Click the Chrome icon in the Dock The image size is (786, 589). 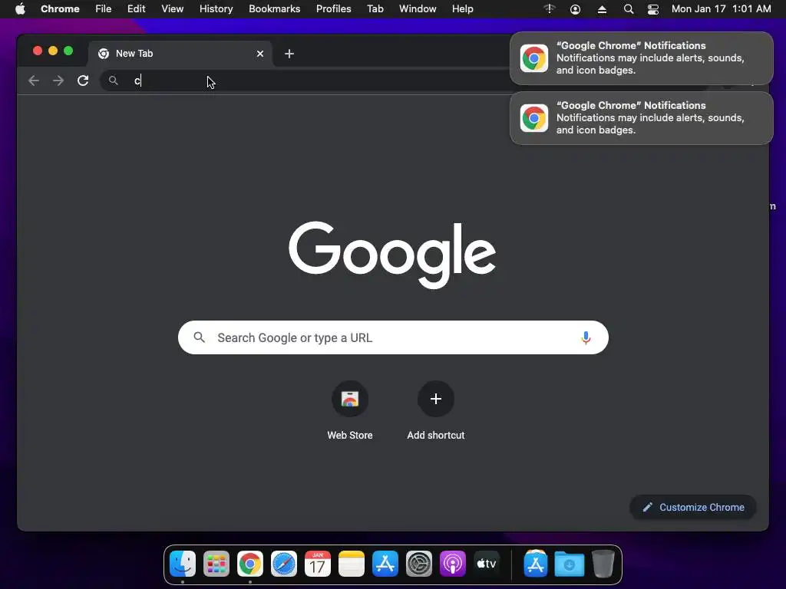250,564
